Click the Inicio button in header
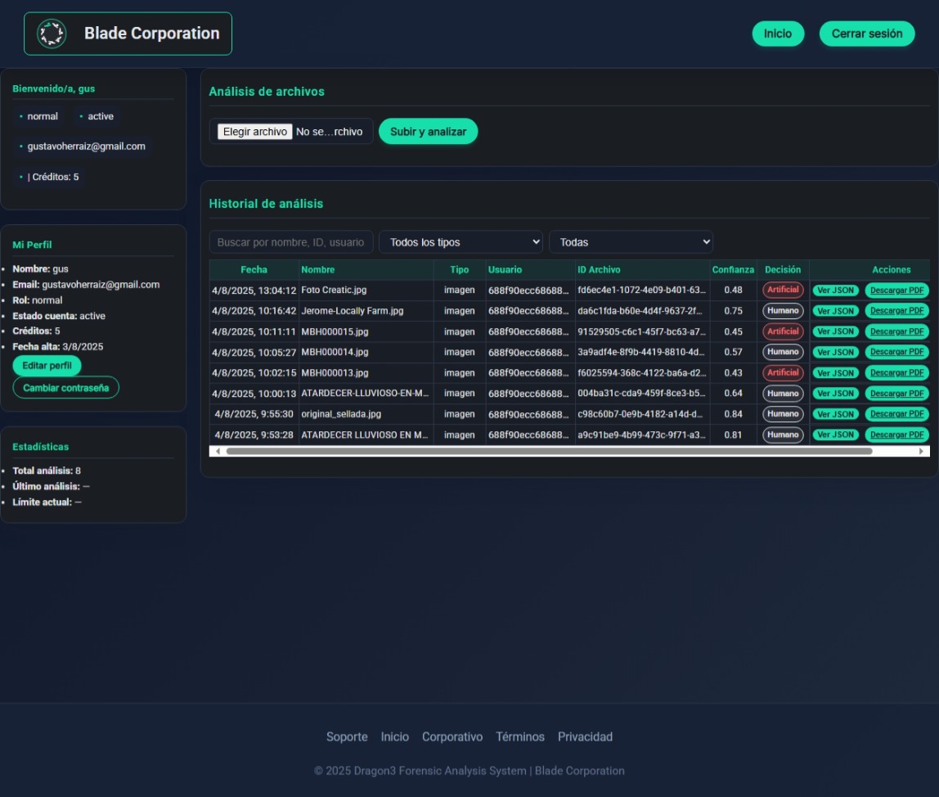939x797 pixels. tap(778, 34)
